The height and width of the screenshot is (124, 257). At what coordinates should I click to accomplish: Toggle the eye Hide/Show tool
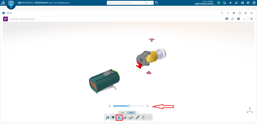point(113,117)
